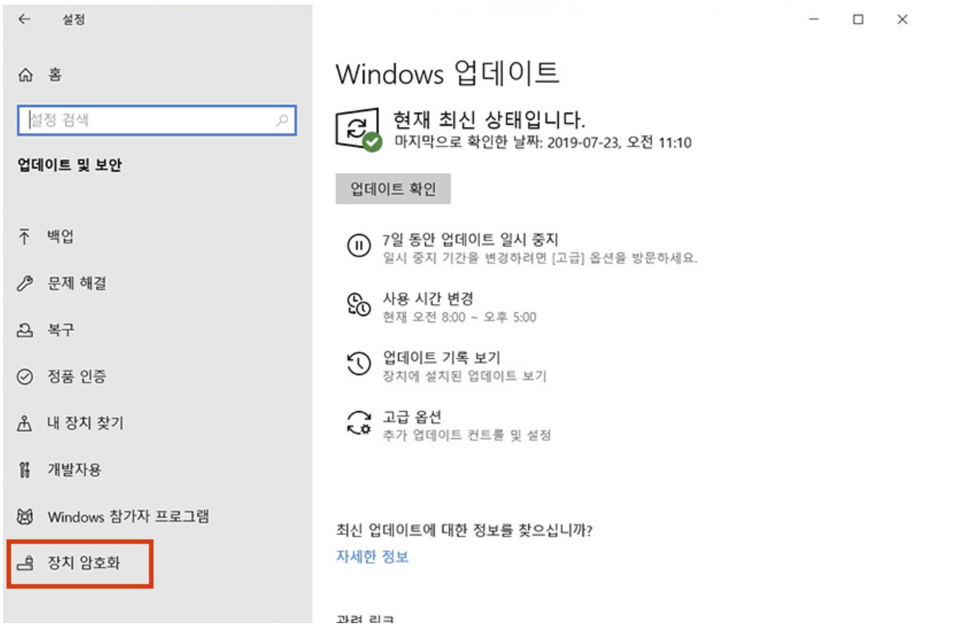Click the 자세한 정보 link
The width and height of the screenshot is (958, 630).
372,557
